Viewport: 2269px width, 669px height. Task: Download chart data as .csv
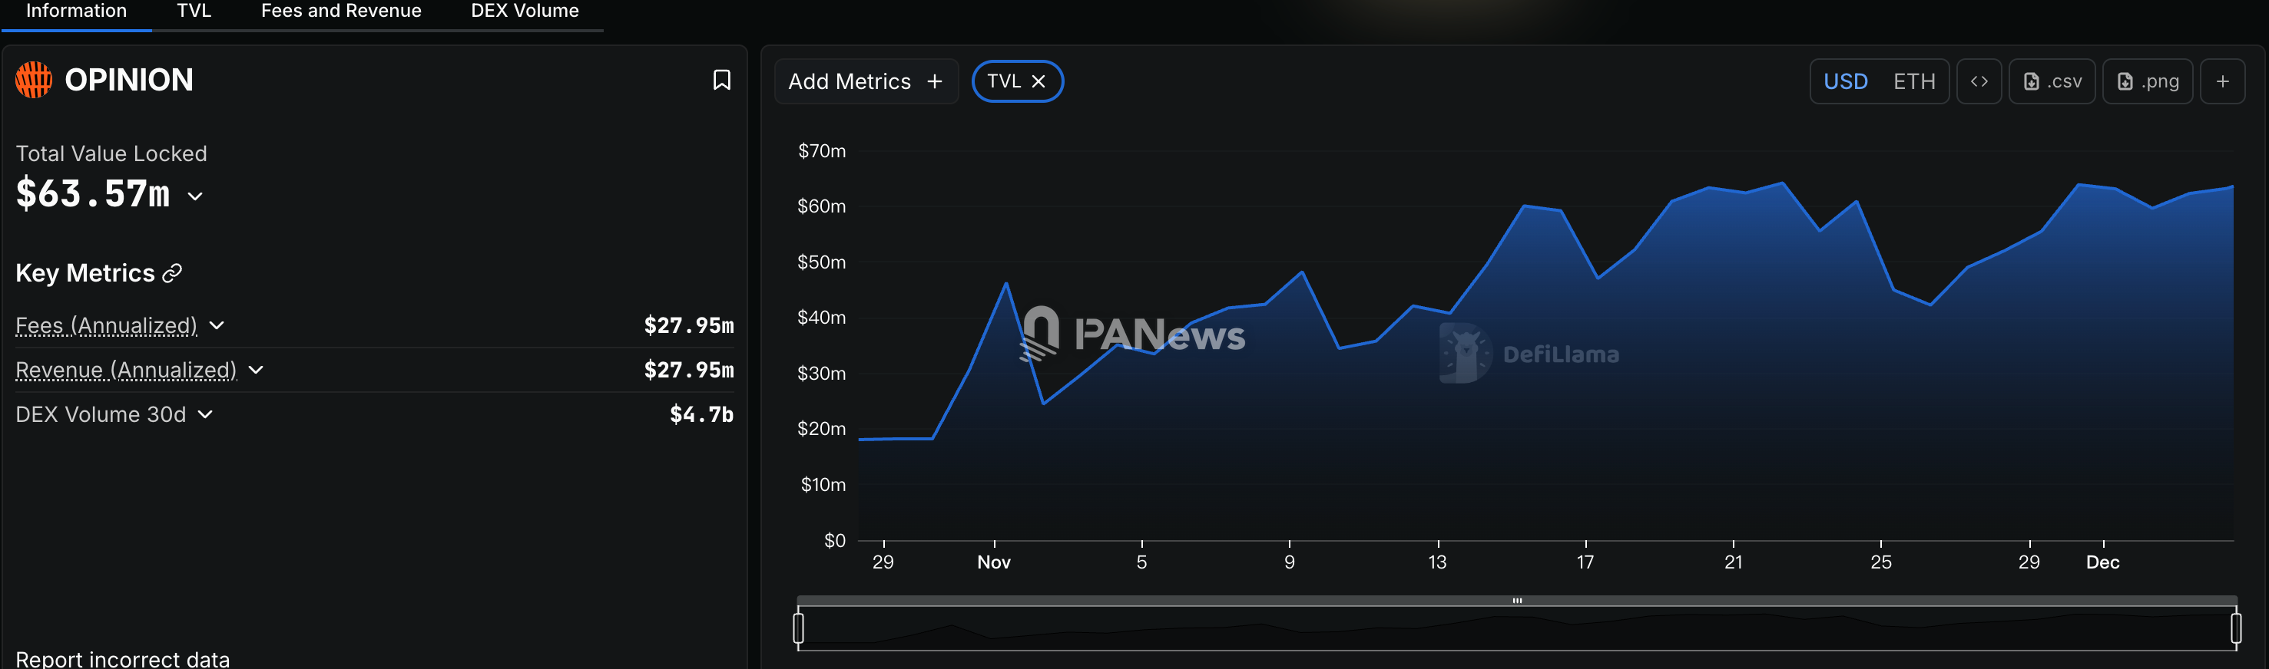[x=2052, y=82]
